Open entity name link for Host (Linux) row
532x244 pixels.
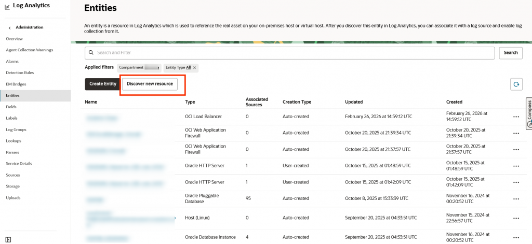pos(130,219)
